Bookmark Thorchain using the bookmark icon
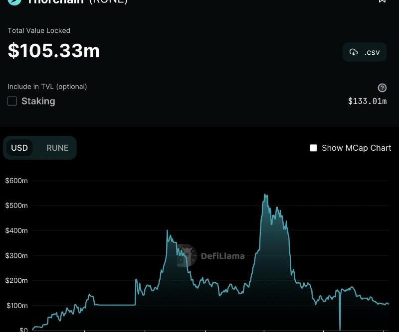The height and width of the screenshot is (332, 399). click(x=382, y=1)
